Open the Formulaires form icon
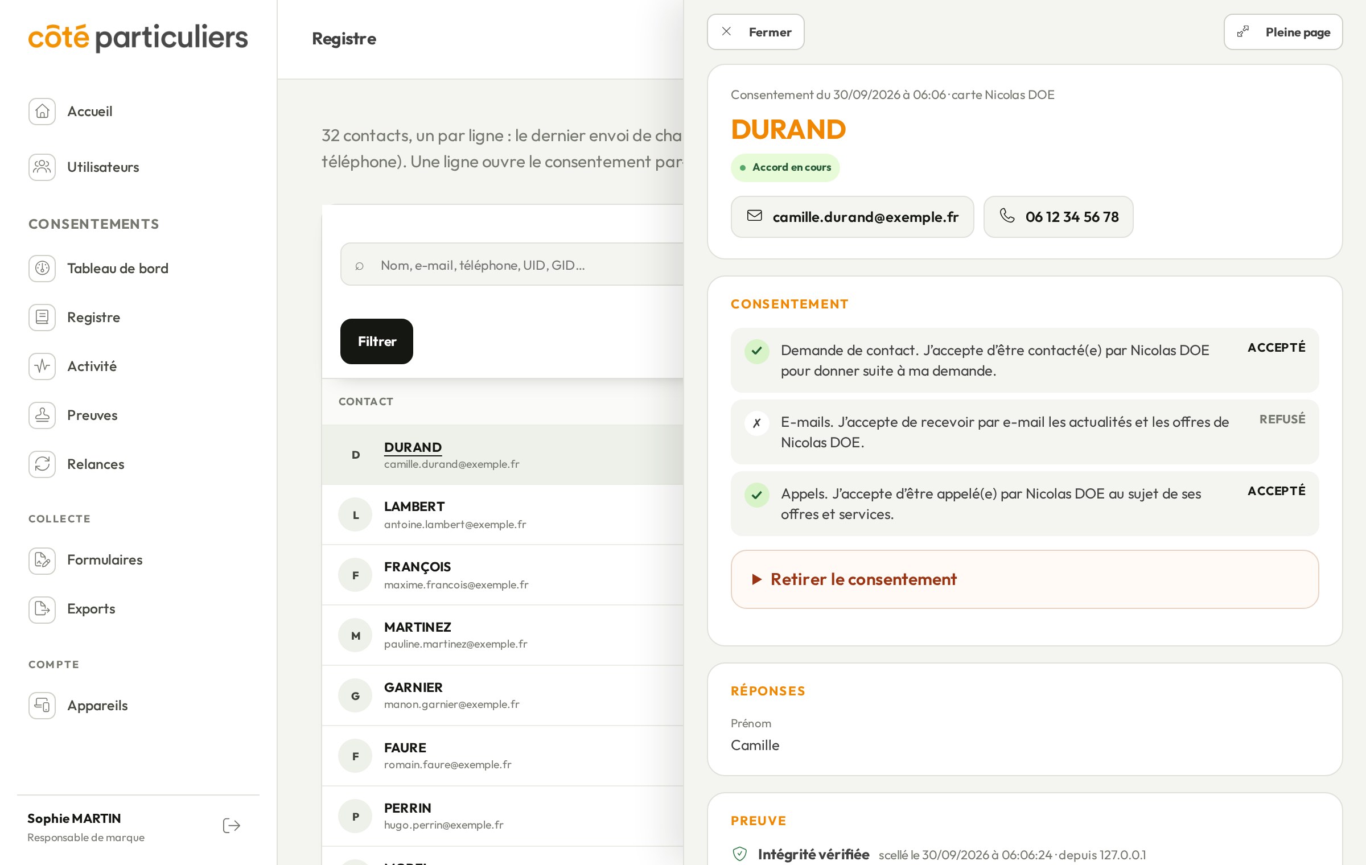Image resolution: width=1366 pixels, height=865 pixels. [x=42, y=560]
